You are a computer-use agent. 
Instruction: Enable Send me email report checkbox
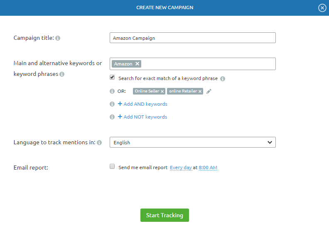(112, 166)
